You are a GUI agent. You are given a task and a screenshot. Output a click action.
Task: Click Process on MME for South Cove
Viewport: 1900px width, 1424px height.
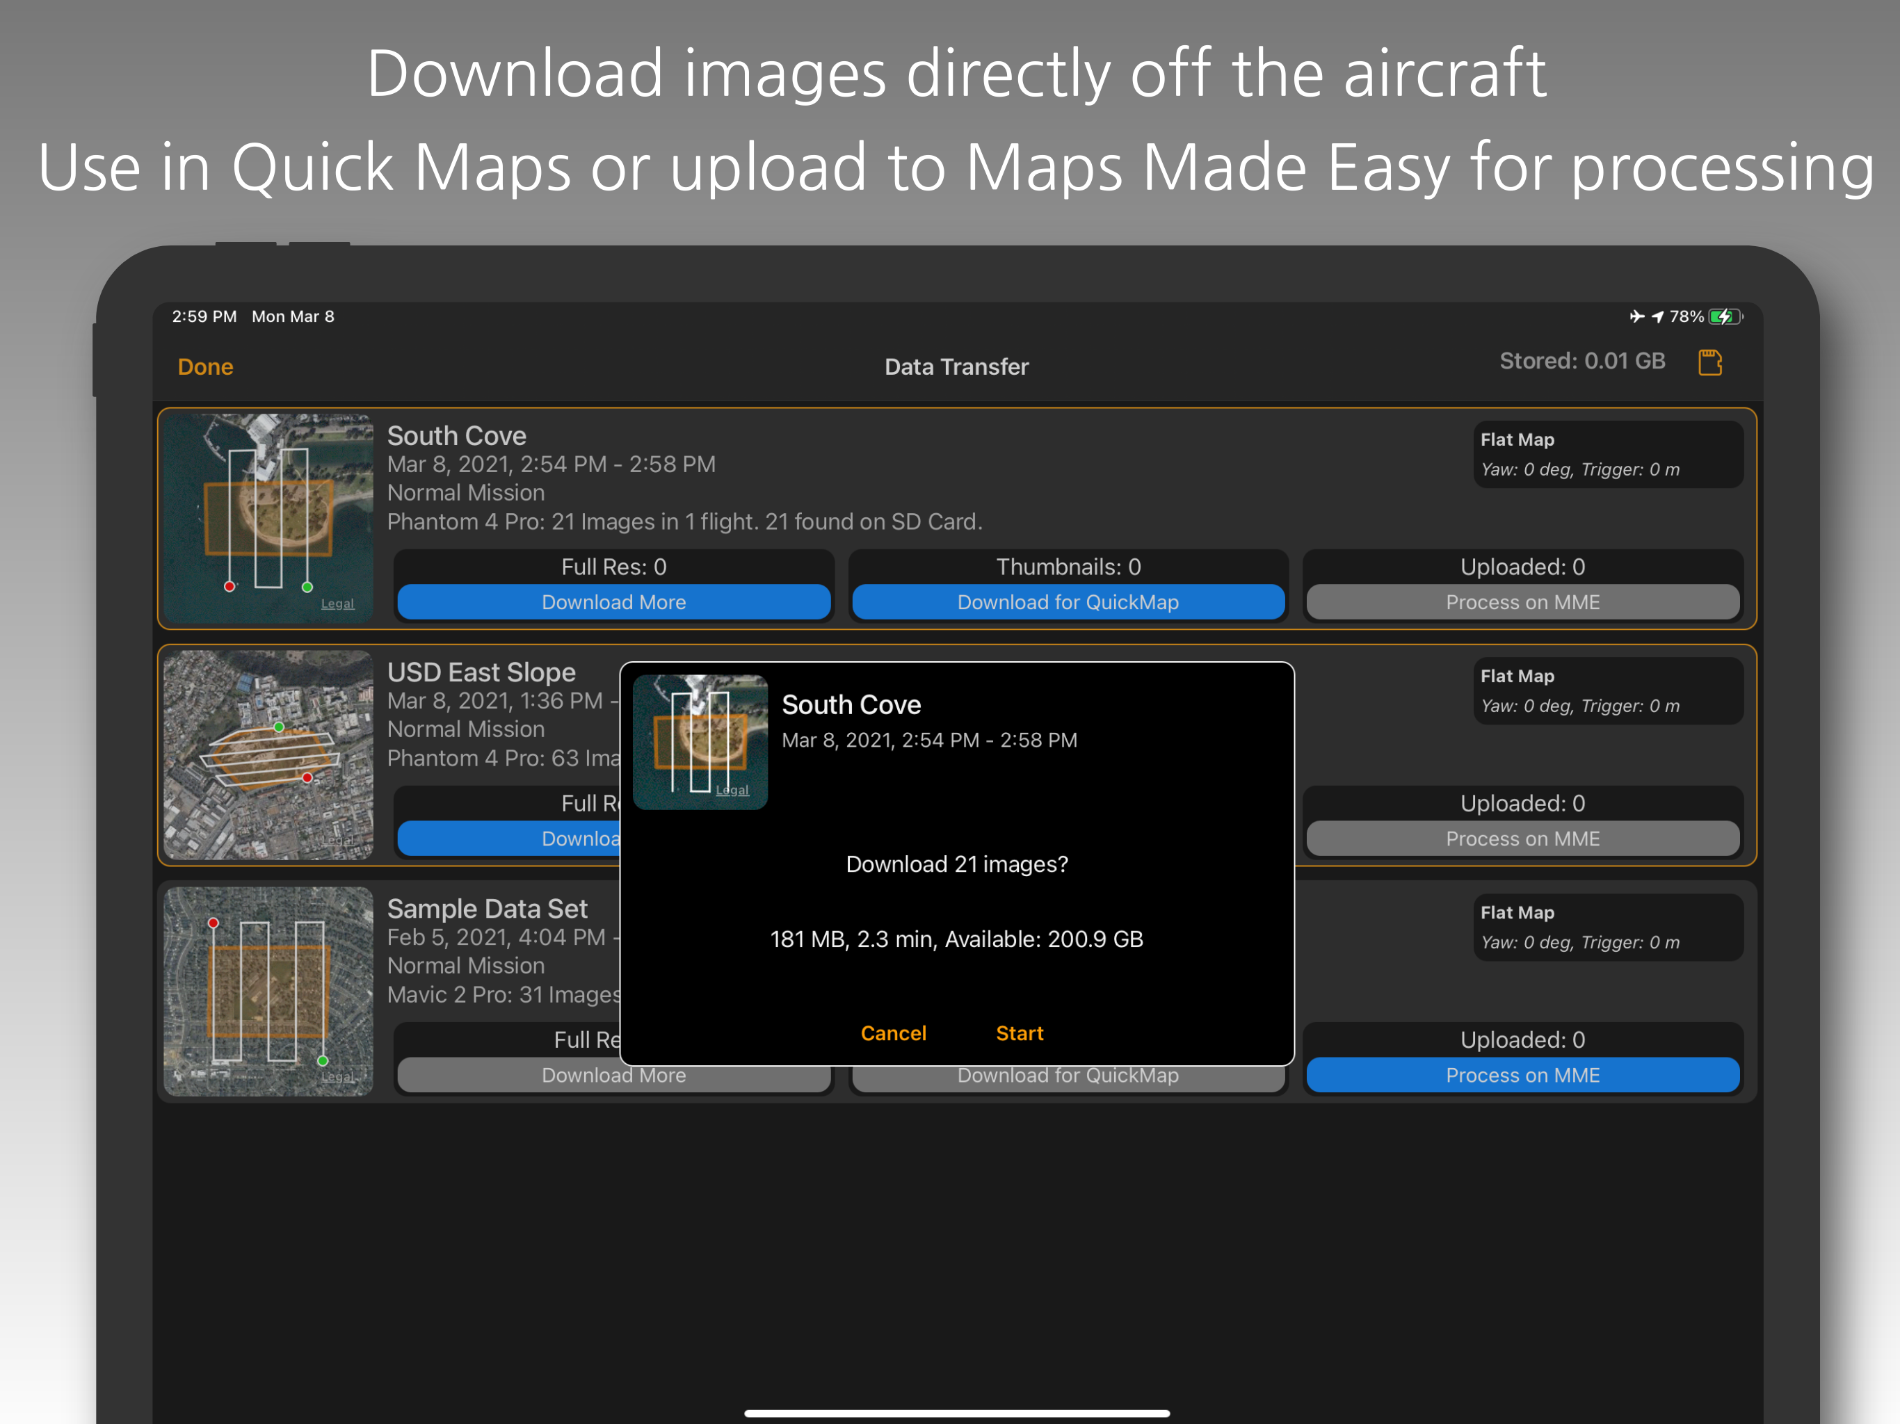(1522, 602)
